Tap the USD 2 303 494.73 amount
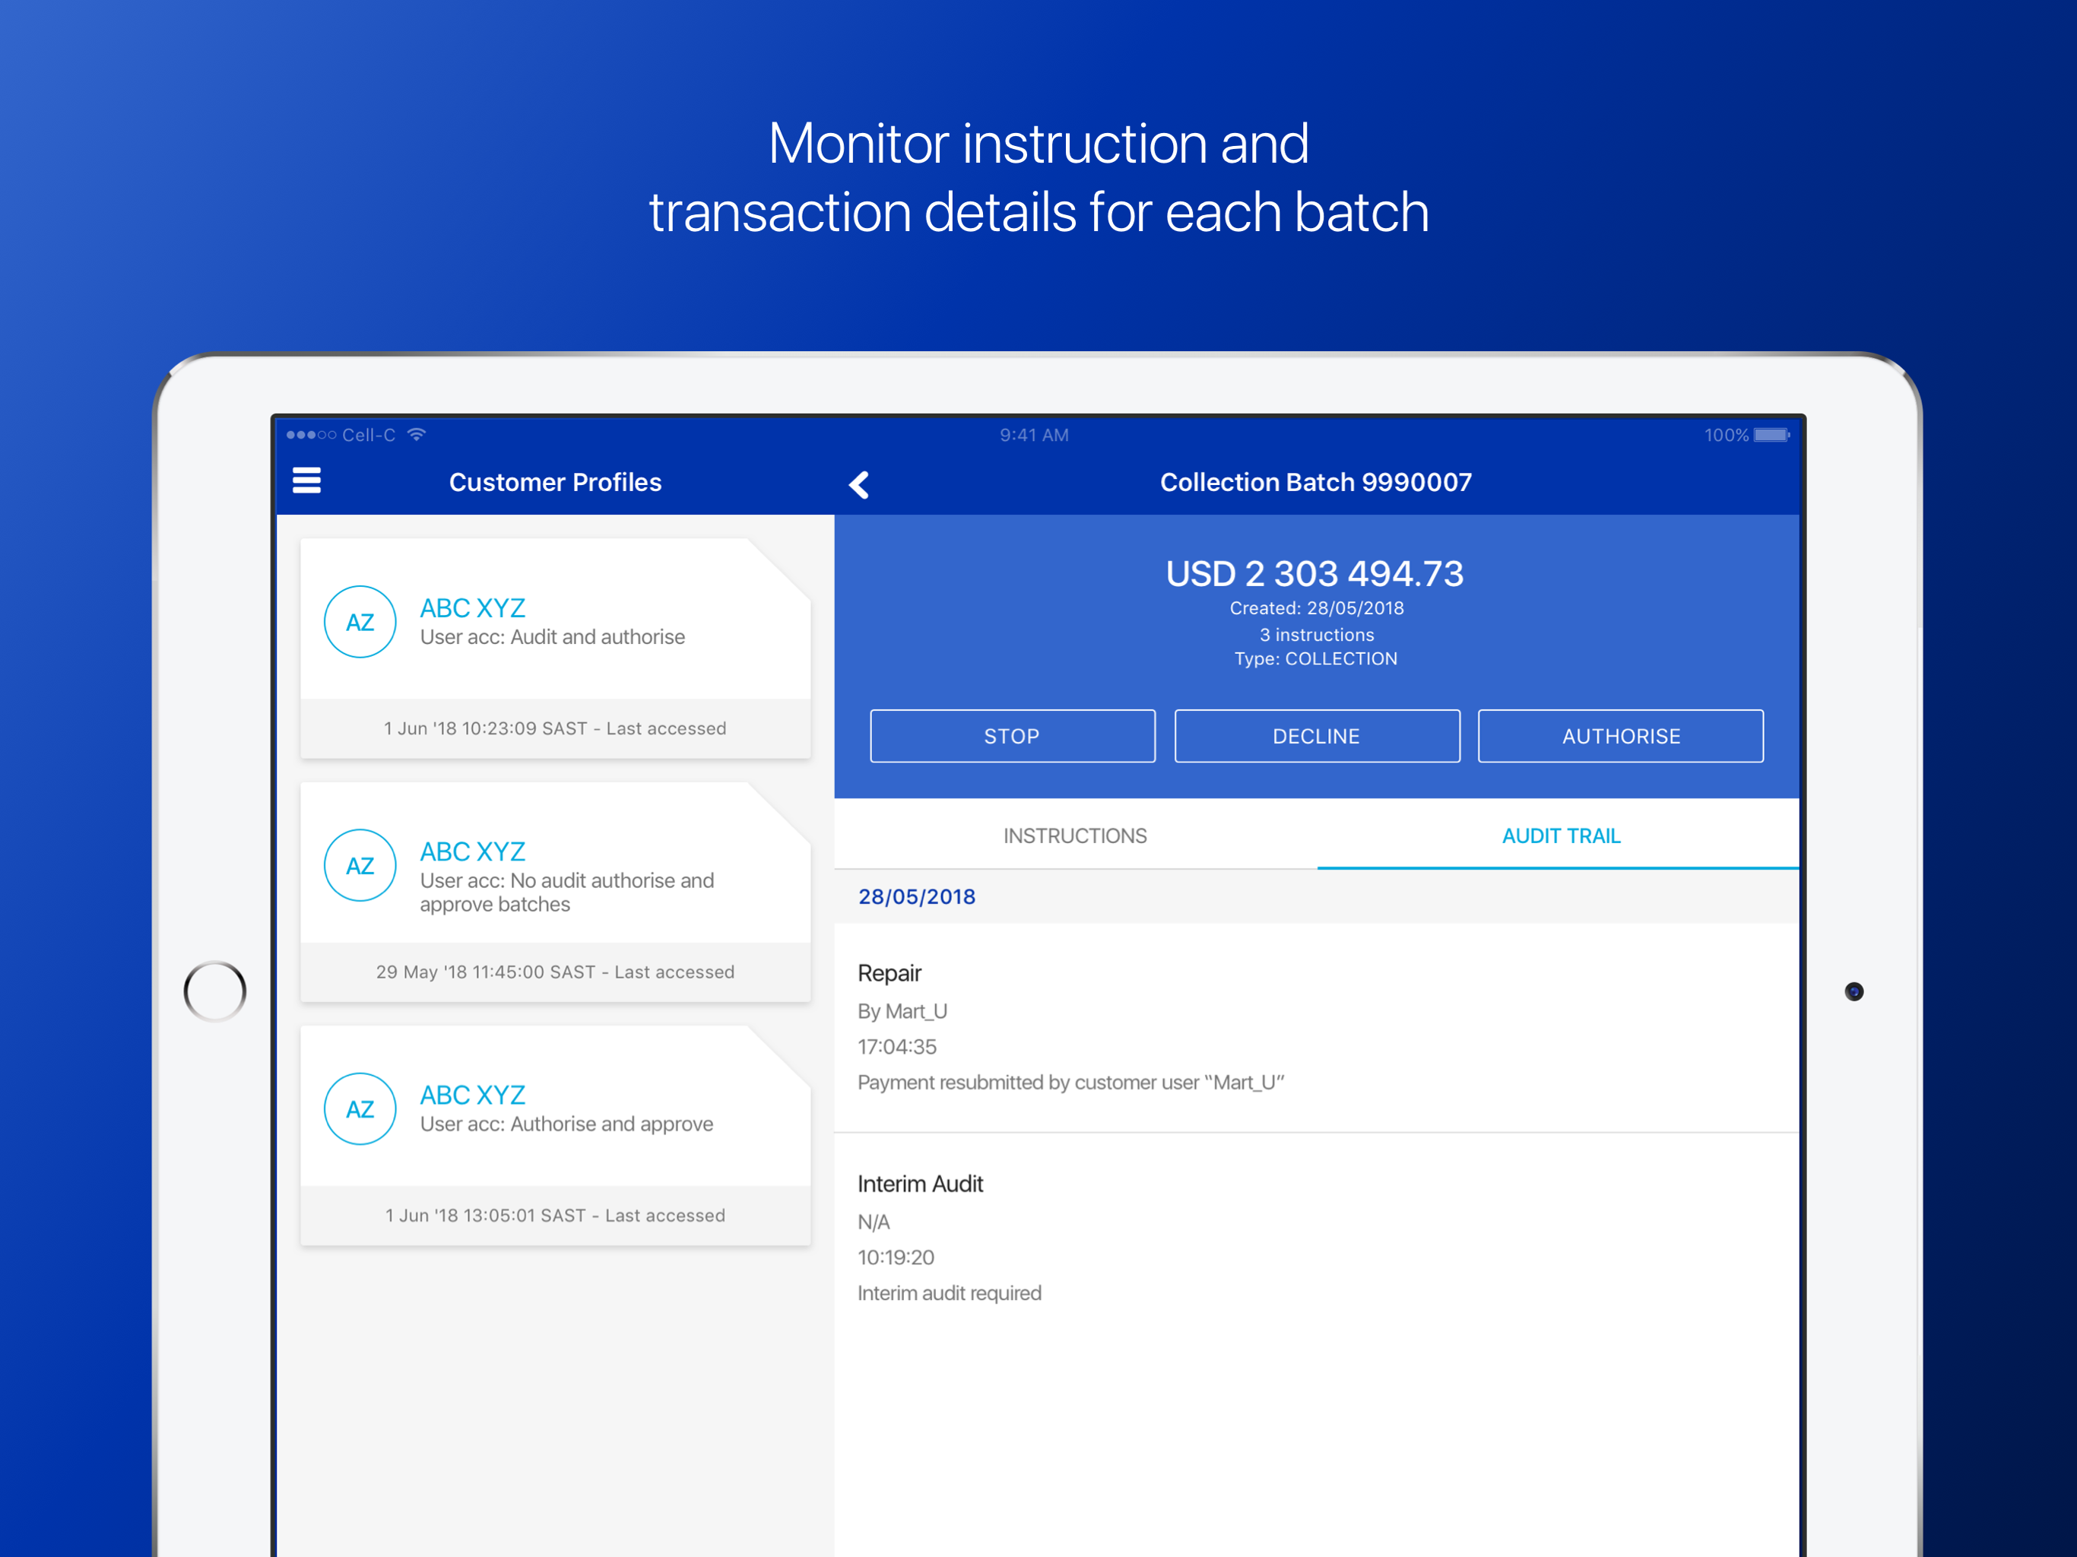Screen dimensions: 2077x1557 (x=1314, y=574)
